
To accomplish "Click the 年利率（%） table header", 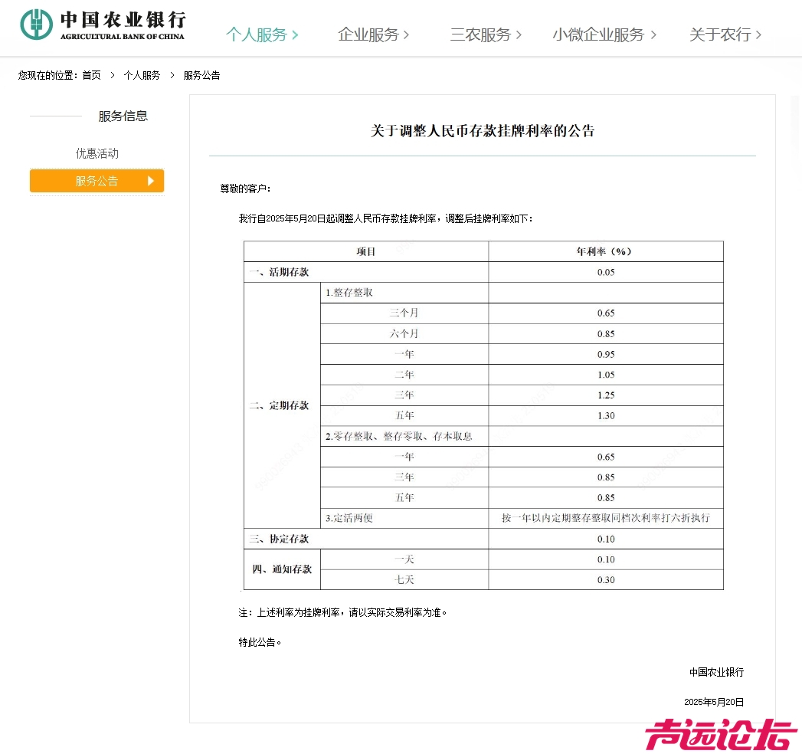I will [x=606, y=251].
